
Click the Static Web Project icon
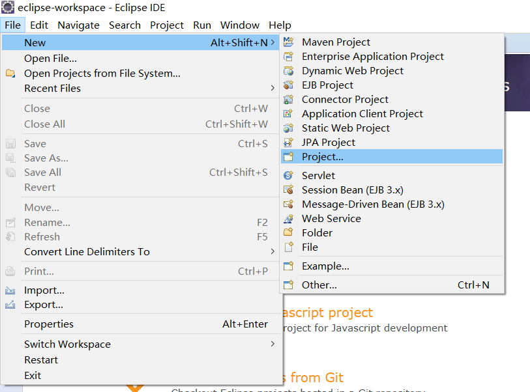(x=288, y=128)
